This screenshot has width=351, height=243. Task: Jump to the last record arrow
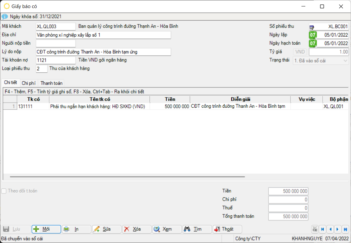pyautogui.click(x=345, y=229)
